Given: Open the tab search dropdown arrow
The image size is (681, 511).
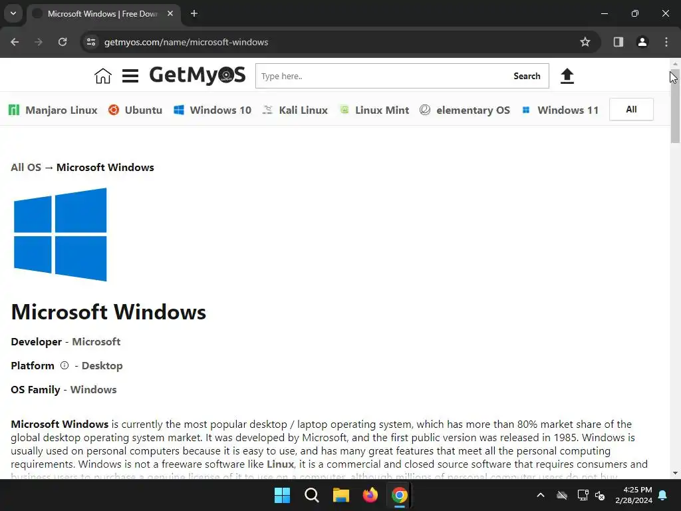Looking at the screenshot, I should point(13,13).
